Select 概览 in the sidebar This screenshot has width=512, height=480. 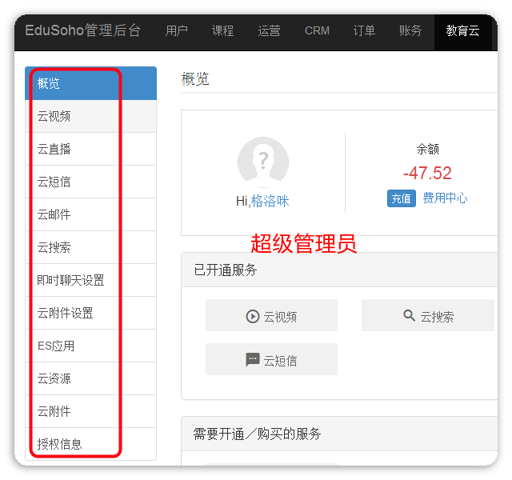coord(90,83)
